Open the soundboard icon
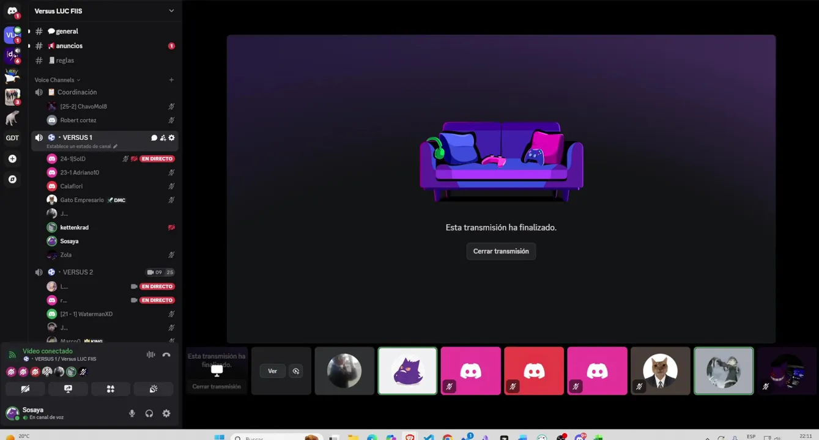The height and width of the screenshot is (440, 819). click(154, 389)
